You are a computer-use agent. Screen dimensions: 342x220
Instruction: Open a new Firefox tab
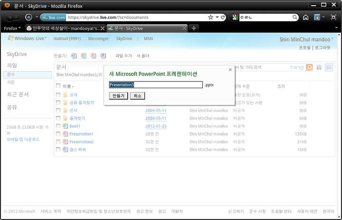pyautogui.click(x=194, y=28)
